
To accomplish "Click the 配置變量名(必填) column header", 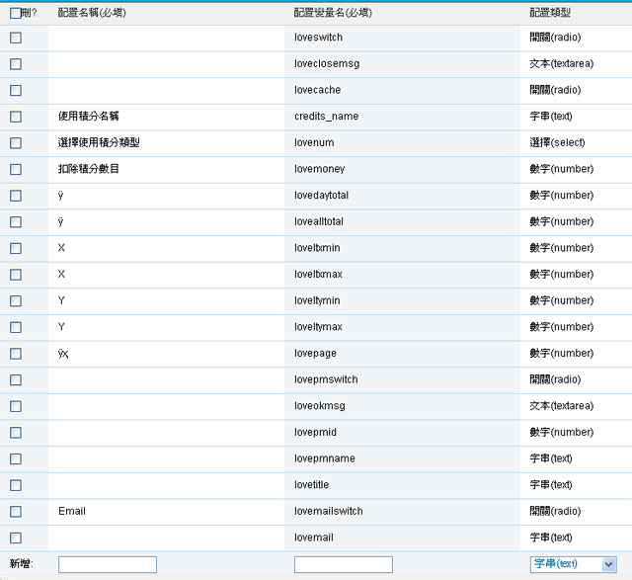I will coord(333,13).
